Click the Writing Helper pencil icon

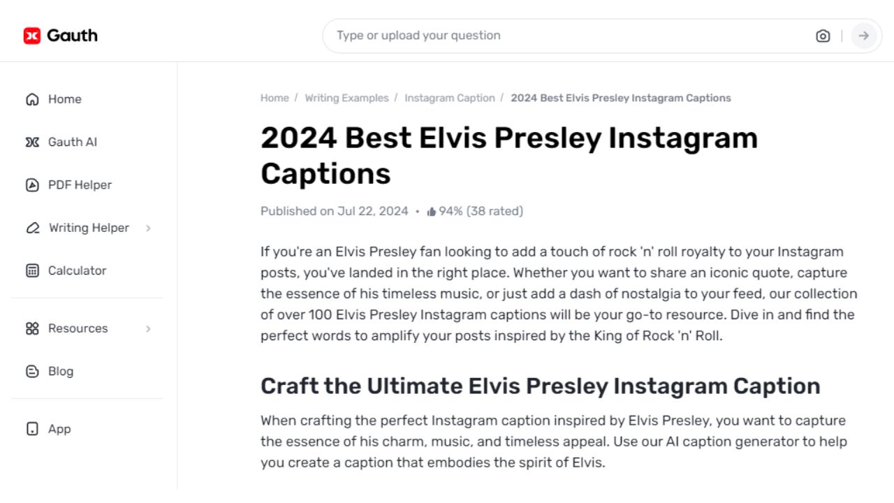click(x=31, y=228)
